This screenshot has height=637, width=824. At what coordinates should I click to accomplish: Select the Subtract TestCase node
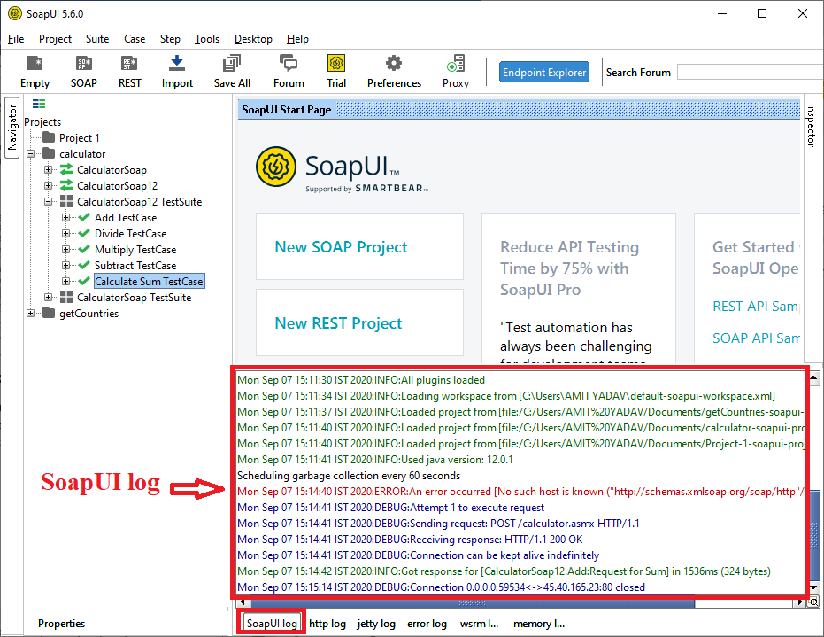(x=135, y=266)
